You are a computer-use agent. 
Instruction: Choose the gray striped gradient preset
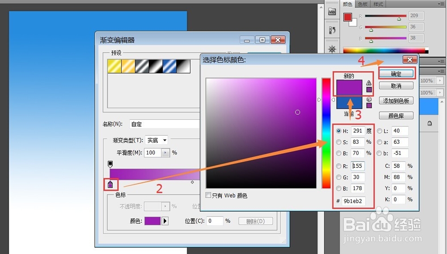coord(142,66)
